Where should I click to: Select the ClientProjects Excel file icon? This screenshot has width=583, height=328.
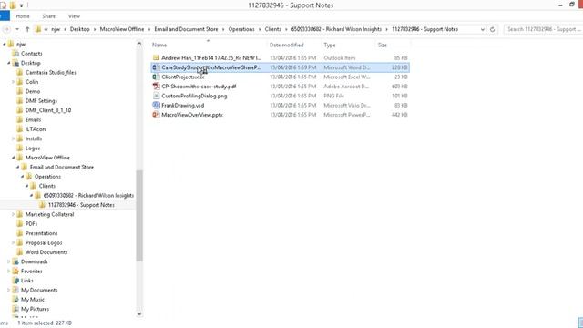[156, 77]
